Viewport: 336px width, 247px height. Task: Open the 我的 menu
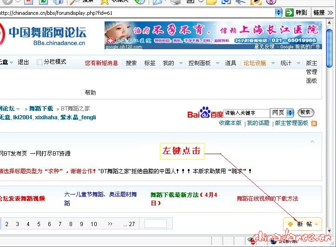pos(168,63)
